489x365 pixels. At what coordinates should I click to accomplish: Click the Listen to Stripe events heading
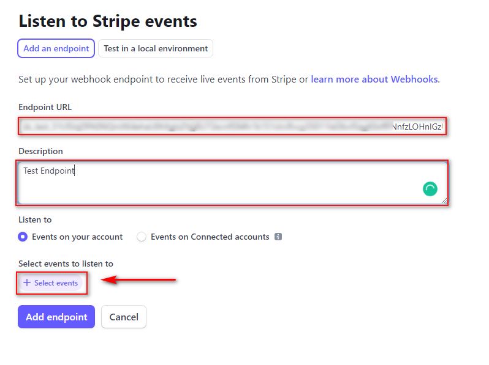click(x=108, y=21)
